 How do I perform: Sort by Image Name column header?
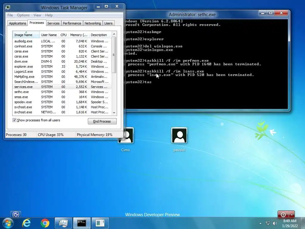tap(26, 35)
